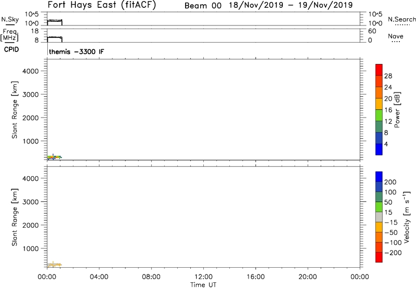Click the red bottom segment of Velocity colorbar

pos(379,257)
